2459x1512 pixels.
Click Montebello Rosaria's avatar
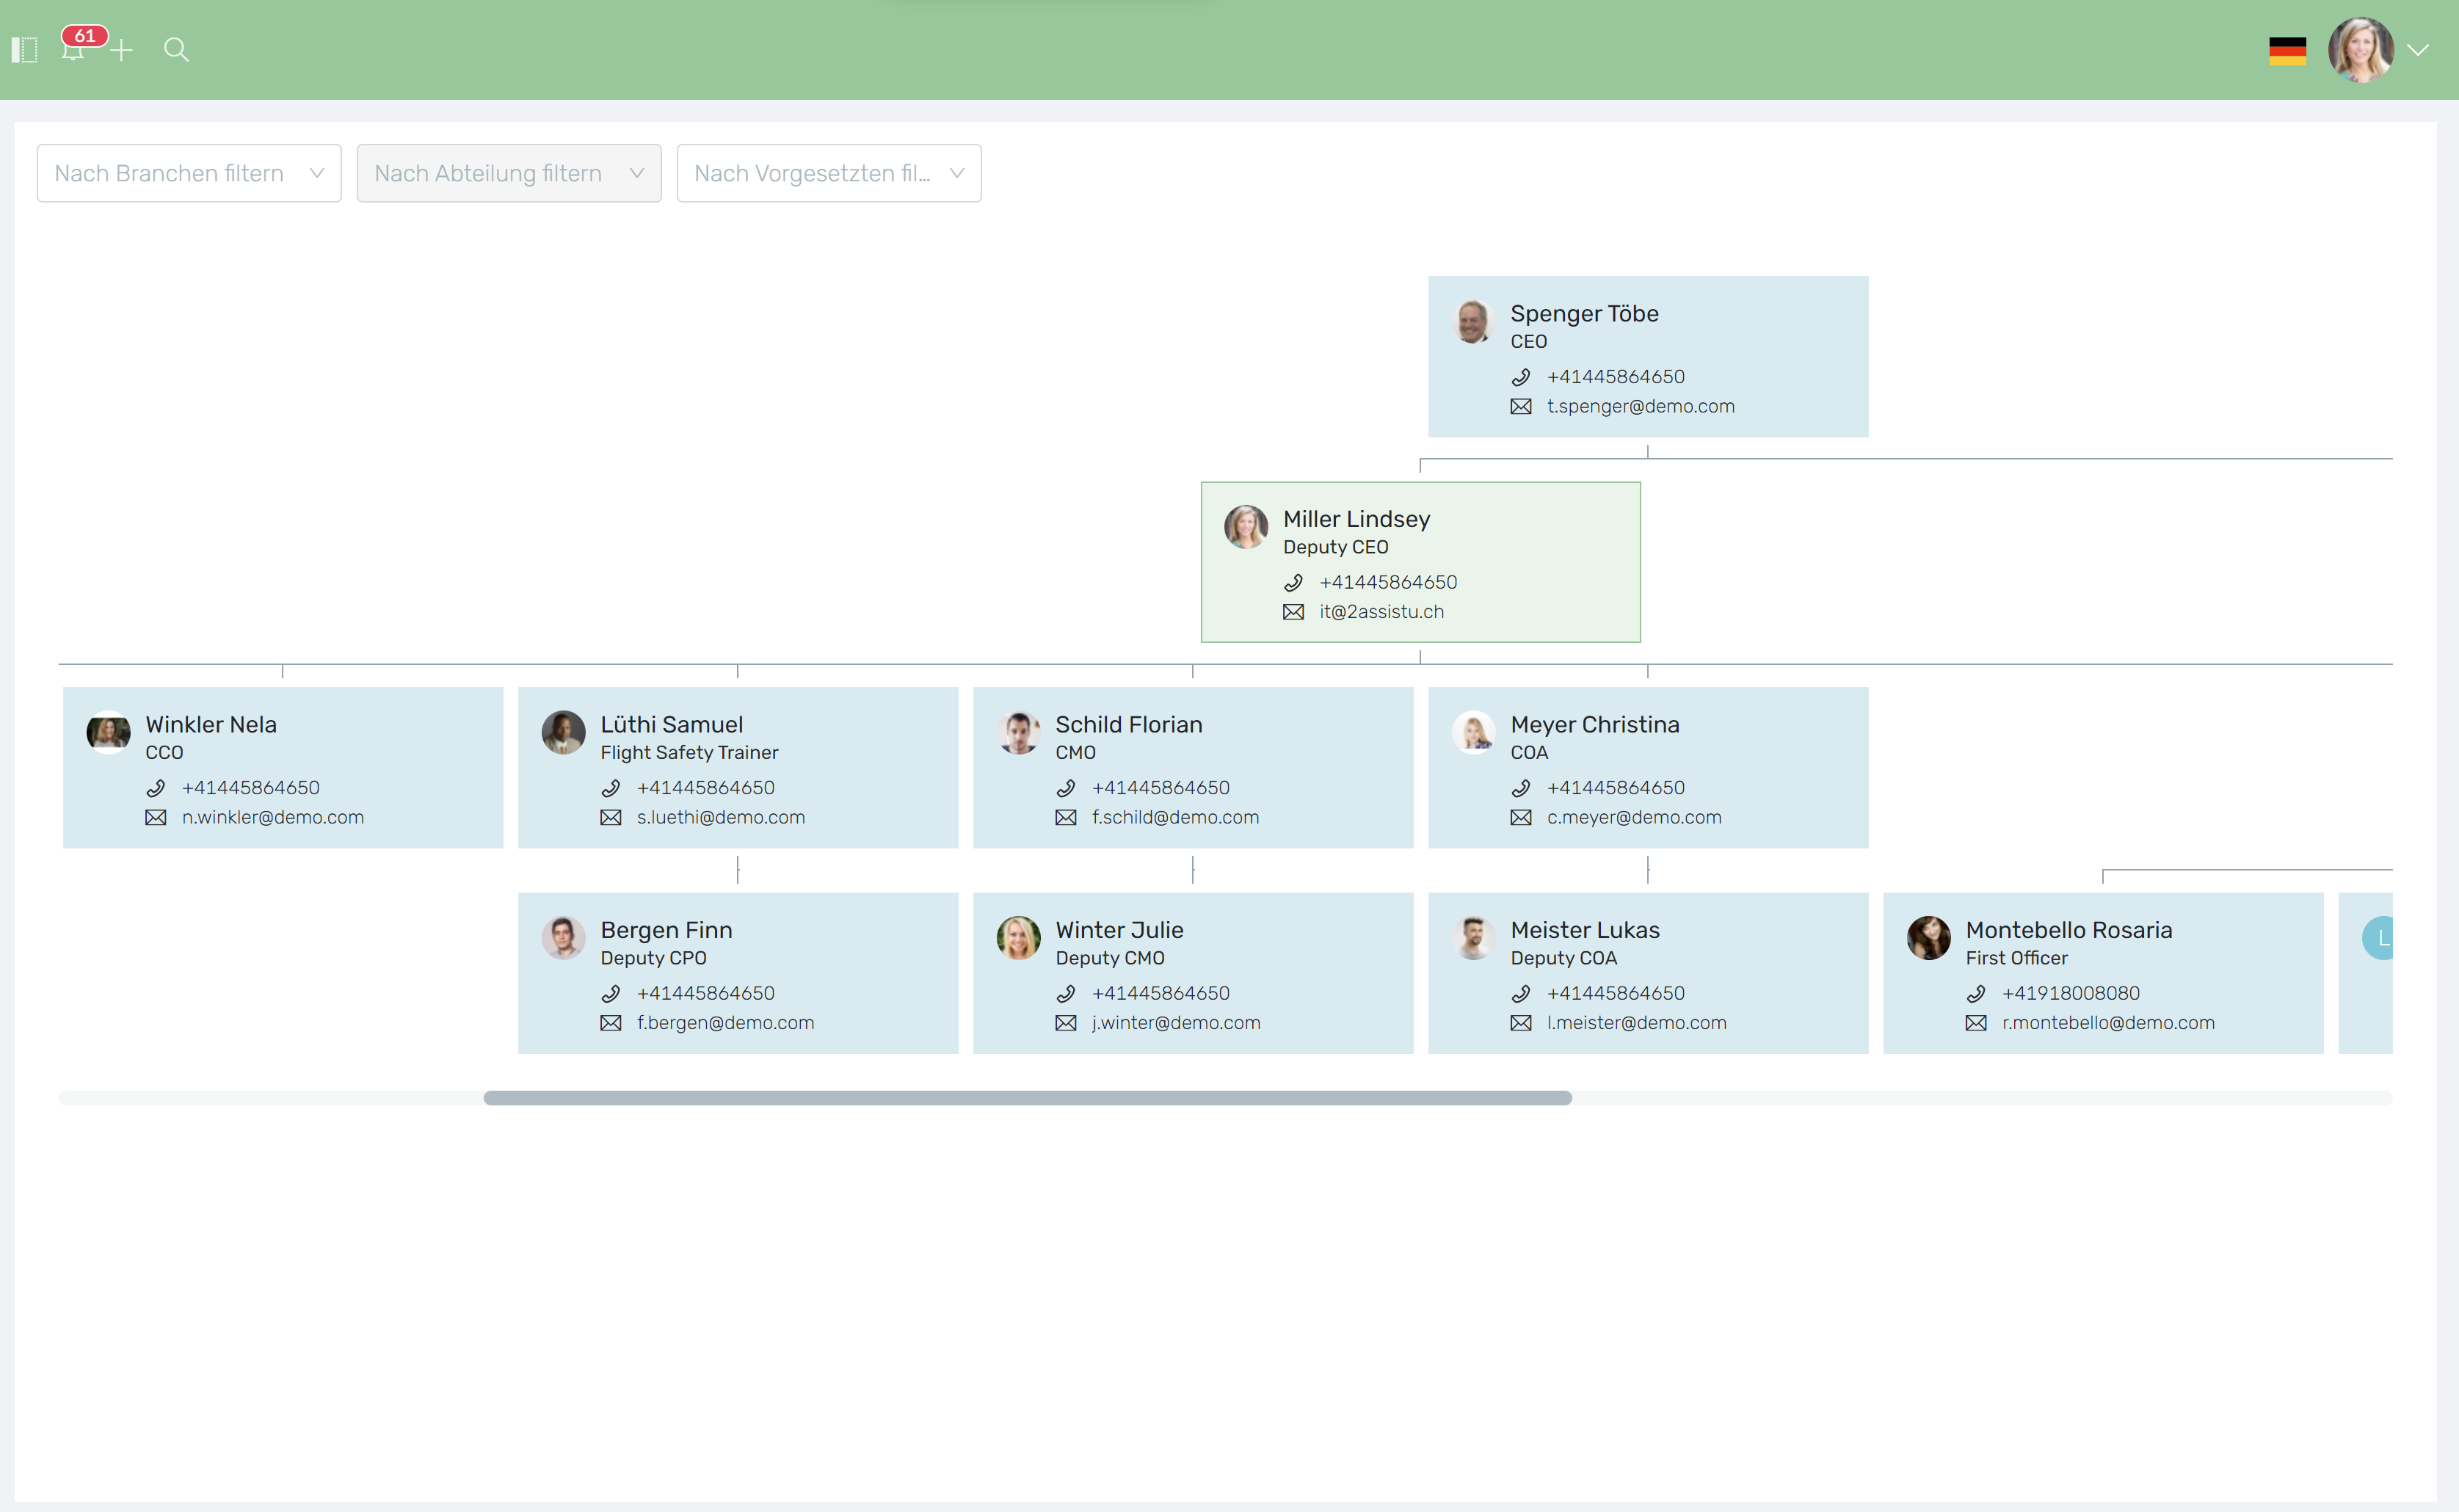pyautogui.click(x=1928, y=938)
